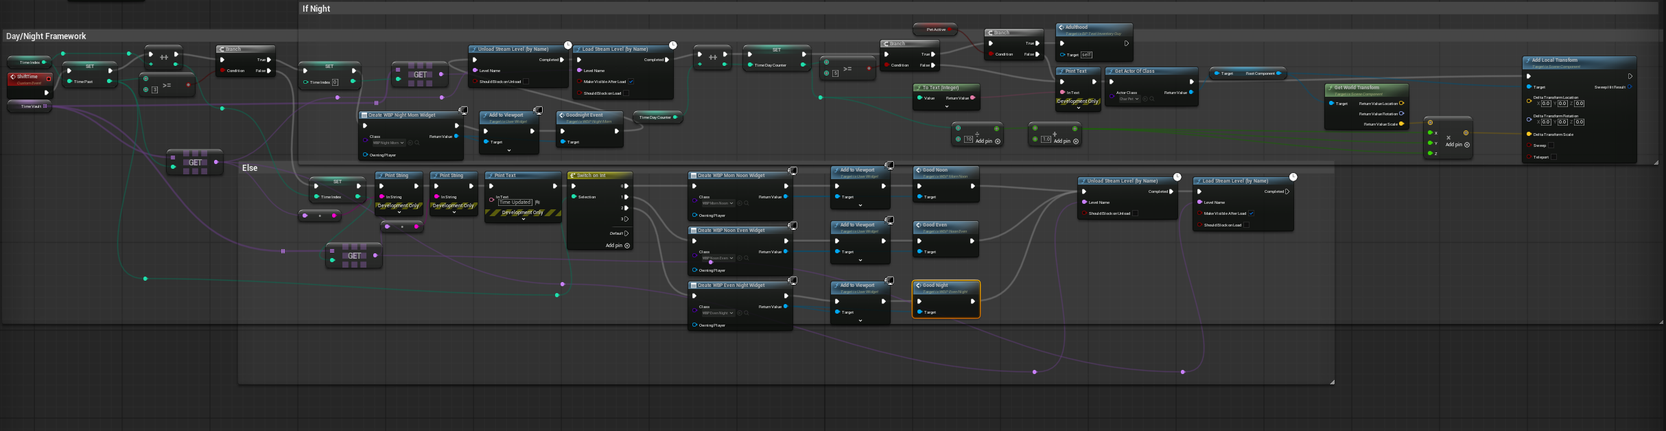Viewport: 1666px width, 431px height.
Task: Edit Delta Transform Rotation Z value field
Action: pyautogui.click(x=1579, y=122)
